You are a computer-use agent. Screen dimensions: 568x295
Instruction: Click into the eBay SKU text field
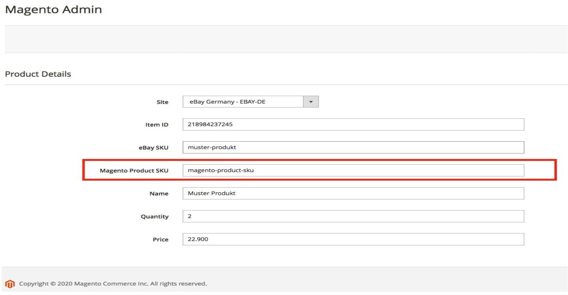tap(353, 147)
